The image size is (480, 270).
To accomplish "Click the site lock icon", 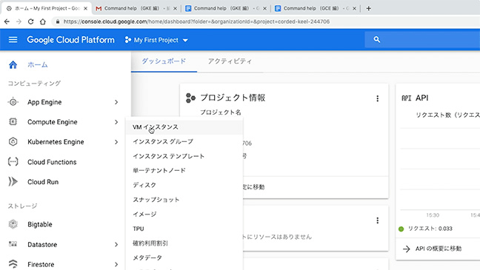I will pos(57,21).
